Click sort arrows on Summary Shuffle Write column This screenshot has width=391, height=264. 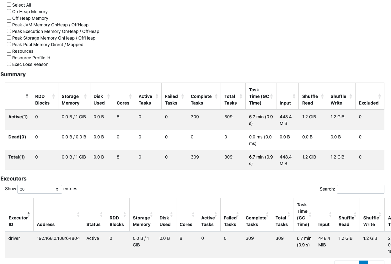pos(351,96)
